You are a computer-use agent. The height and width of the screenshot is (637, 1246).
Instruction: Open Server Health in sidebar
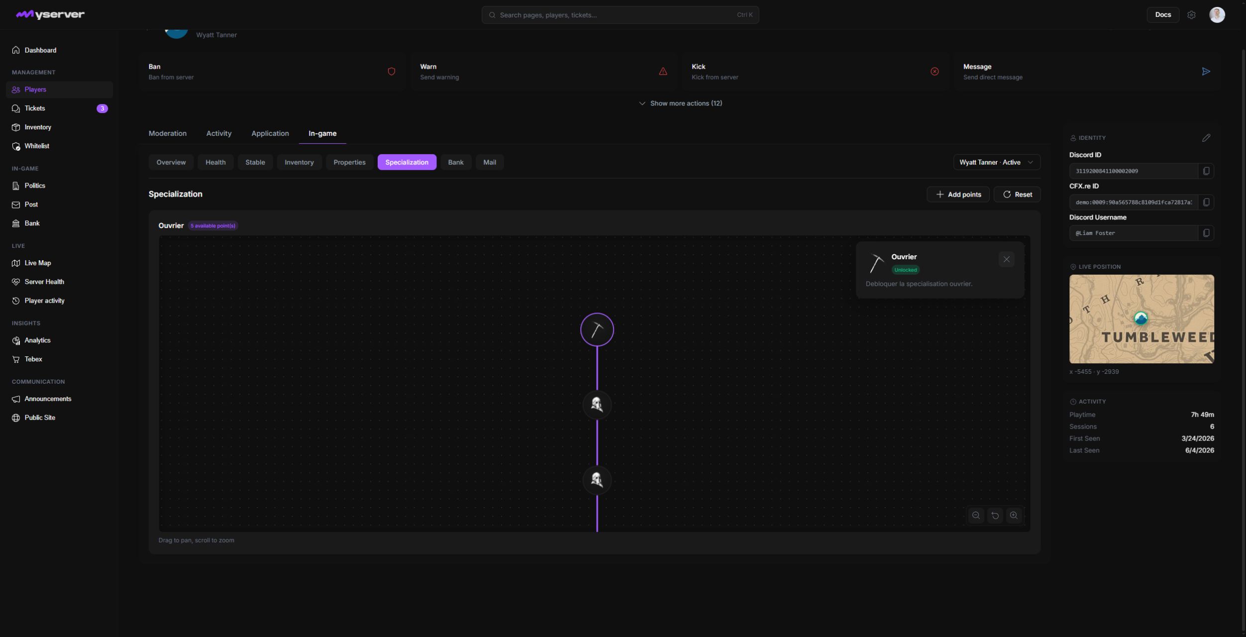click(x=59, y=282)
